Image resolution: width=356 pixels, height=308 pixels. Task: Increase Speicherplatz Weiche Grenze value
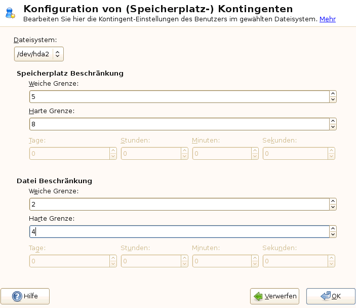coord(333,94)
